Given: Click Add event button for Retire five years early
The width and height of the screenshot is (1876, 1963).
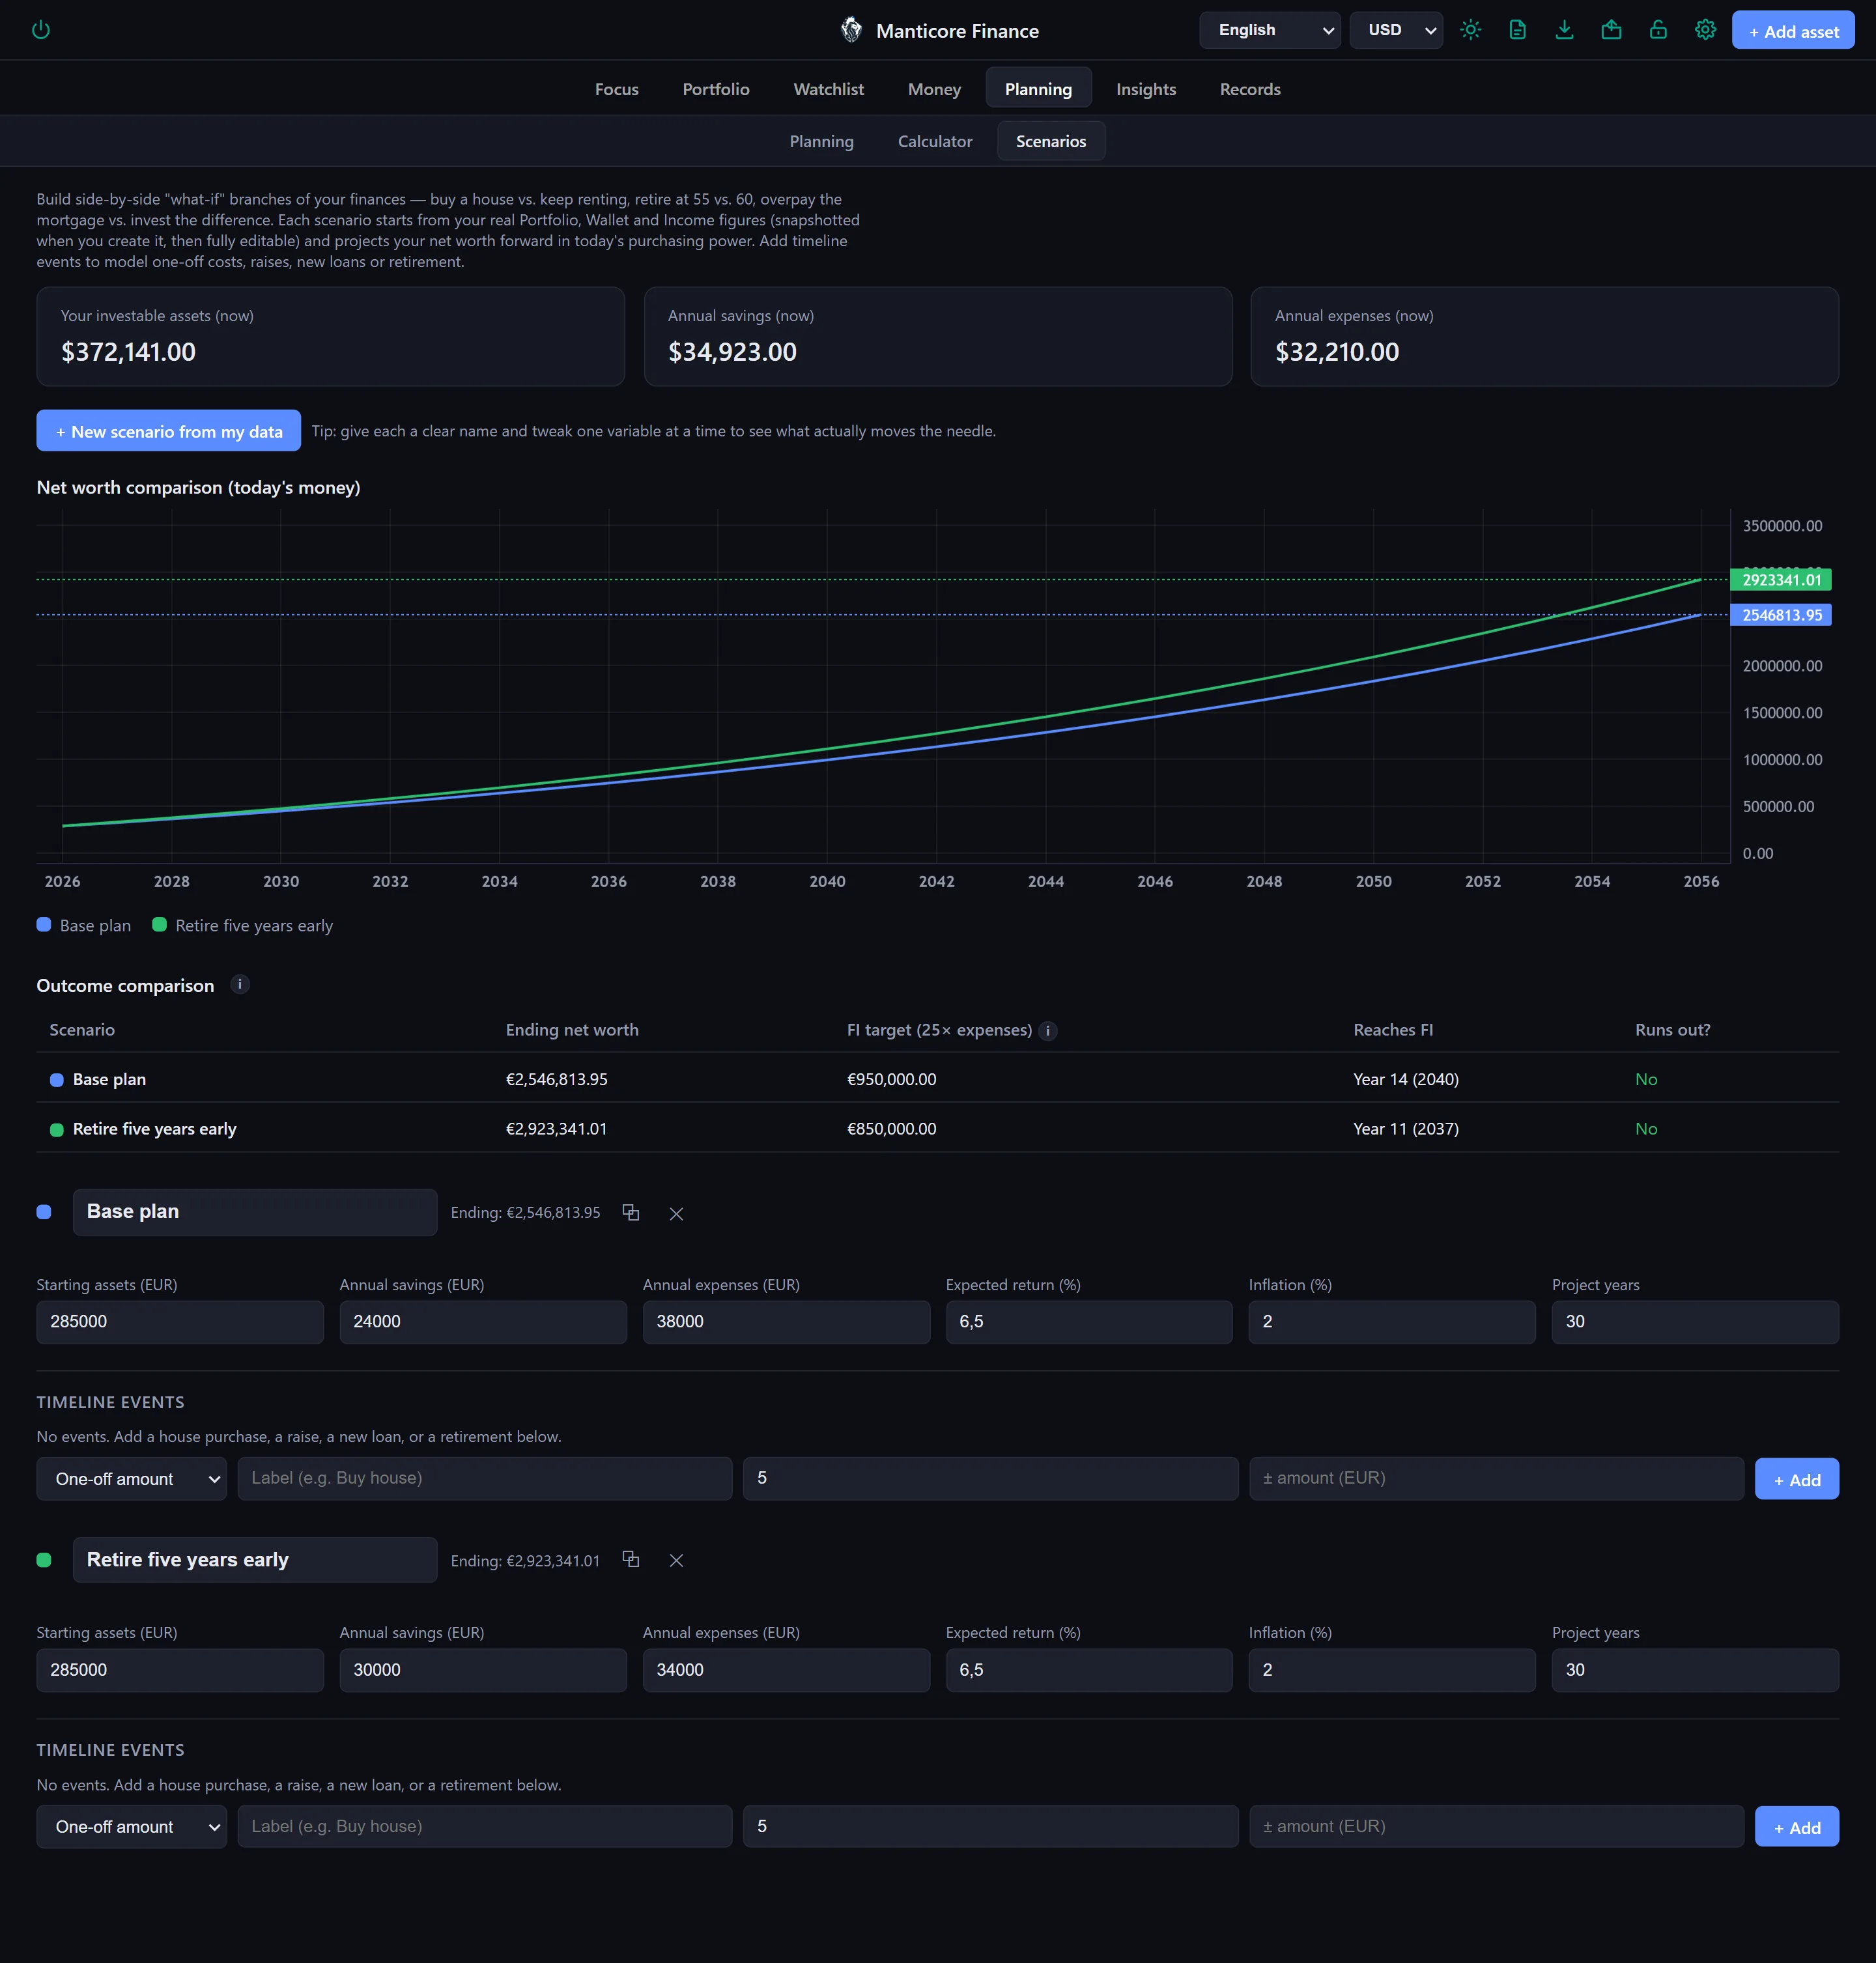Looking at the screenshot, I should [x=1796, y=1827].
